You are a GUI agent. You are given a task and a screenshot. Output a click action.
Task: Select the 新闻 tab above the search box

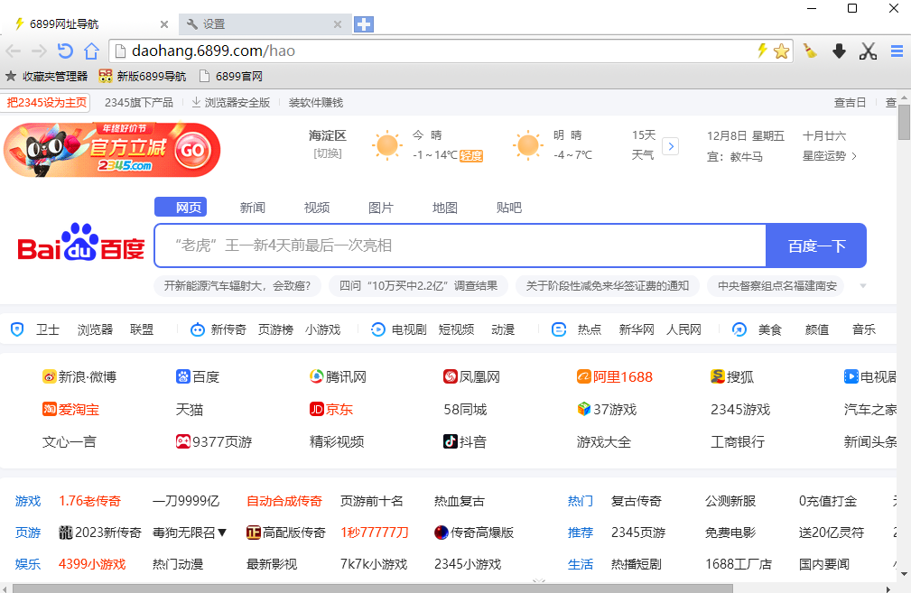tap(252, 207)
